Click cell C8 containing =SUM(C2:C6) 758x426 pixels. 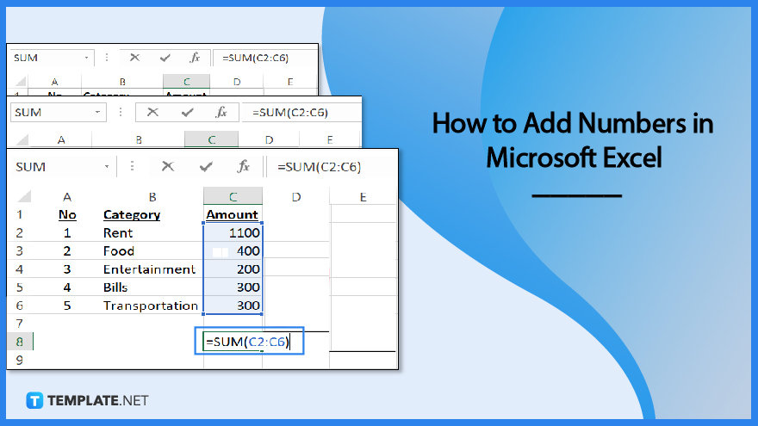pyautogui.click(x=248, y=342)
